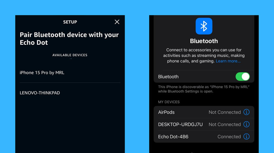This screenshot has height=153, width=274.
Task: Click the AVAILABLE DEVICES heading
Action: pyautogui.click(x=70, y=55)
